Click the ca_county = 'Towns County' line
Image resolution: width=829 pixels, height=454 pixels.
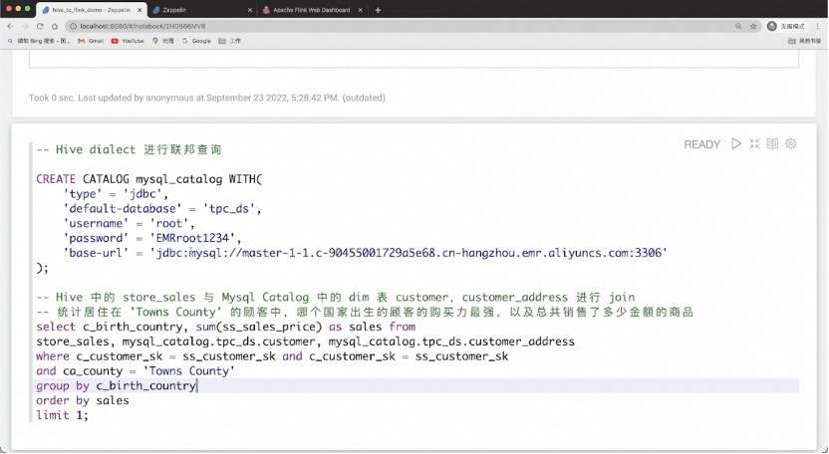136,371
